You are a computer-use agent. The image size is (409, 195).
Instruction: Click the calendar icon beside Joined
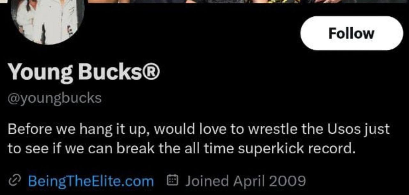click(172, 181)
